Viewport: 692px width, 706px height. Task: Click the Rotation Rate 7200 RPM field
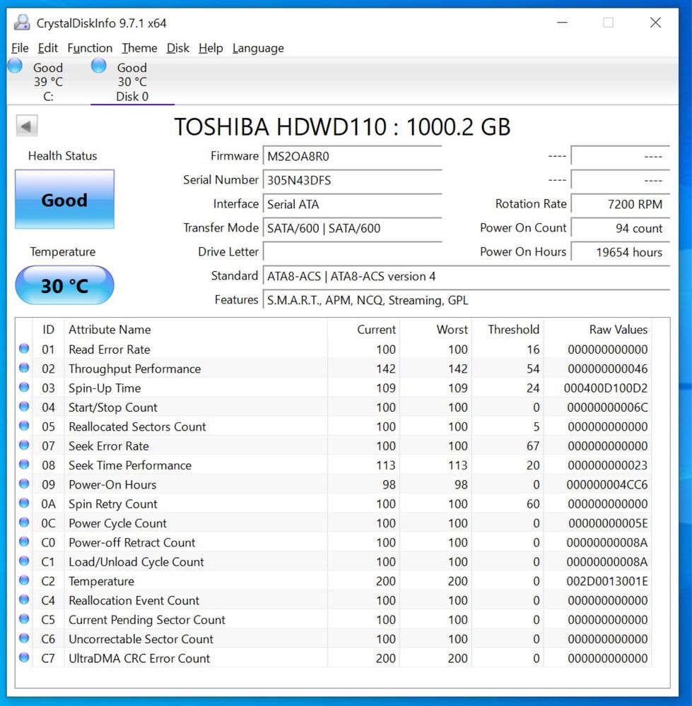point(621,205)
